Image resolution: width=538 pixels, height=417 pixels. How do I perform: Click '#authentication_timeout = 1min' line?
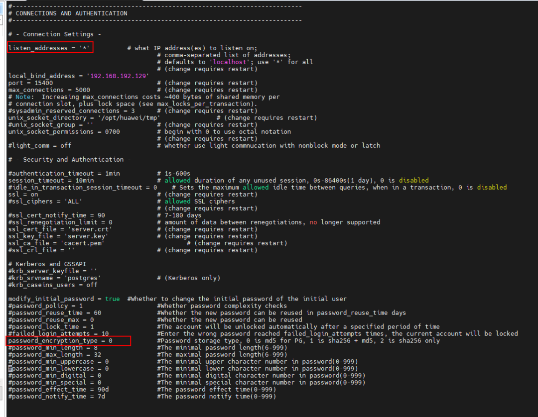click(64, 173)
